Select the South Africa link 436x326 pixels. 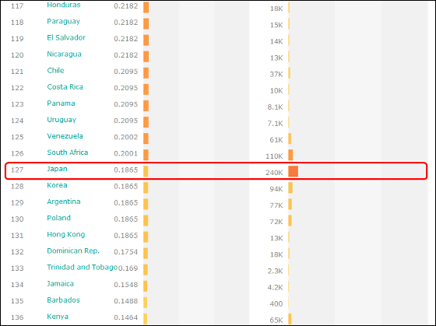click(68, 152)
